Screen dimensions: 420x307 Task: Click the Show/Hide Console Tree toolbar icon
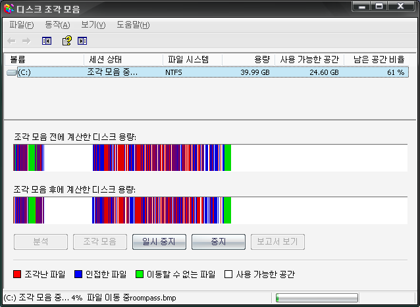click(47, 41)
